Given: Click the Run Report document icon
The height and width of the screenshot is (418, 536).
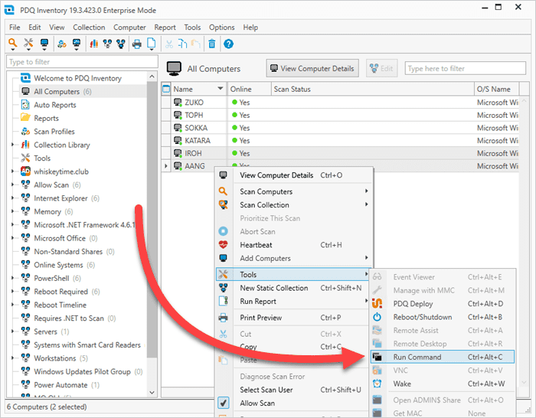Looking at the screenshot, I should 224,301.
